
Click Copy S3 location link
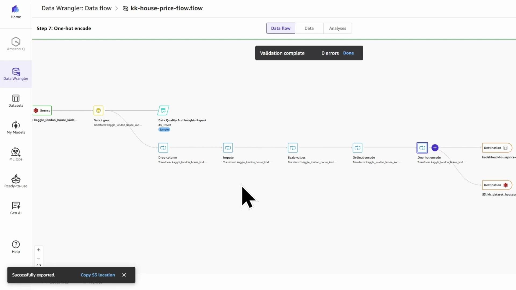(x=98, y=275)
